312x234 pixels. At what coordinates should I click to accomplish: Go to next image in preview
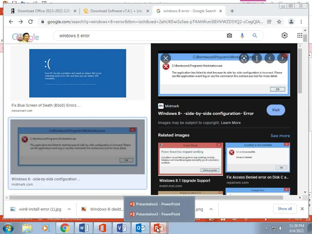[x=282, y=58]
